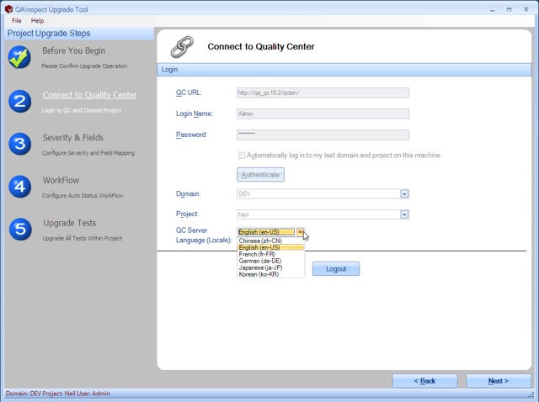The height and width of the screenshot is (402, 539).
Task: Go to the previous step with Back
Action: (x=424, y=381)
